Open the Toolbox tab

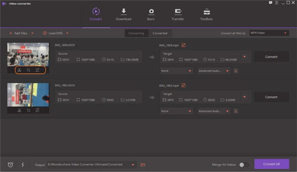click(x=206, y=14)
